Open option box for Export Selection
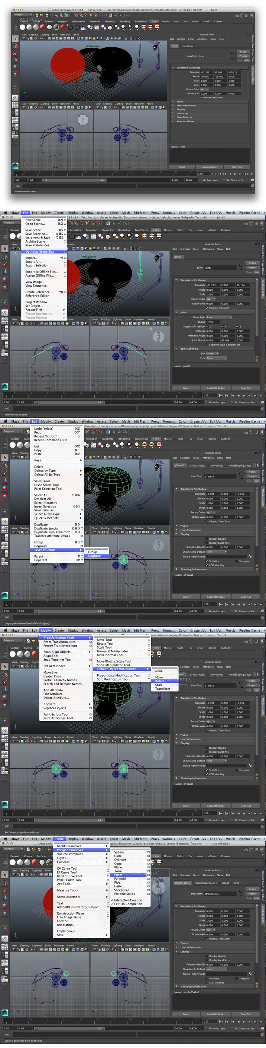The width and height of the screenshot is (266, 1048). coord(65,265)
